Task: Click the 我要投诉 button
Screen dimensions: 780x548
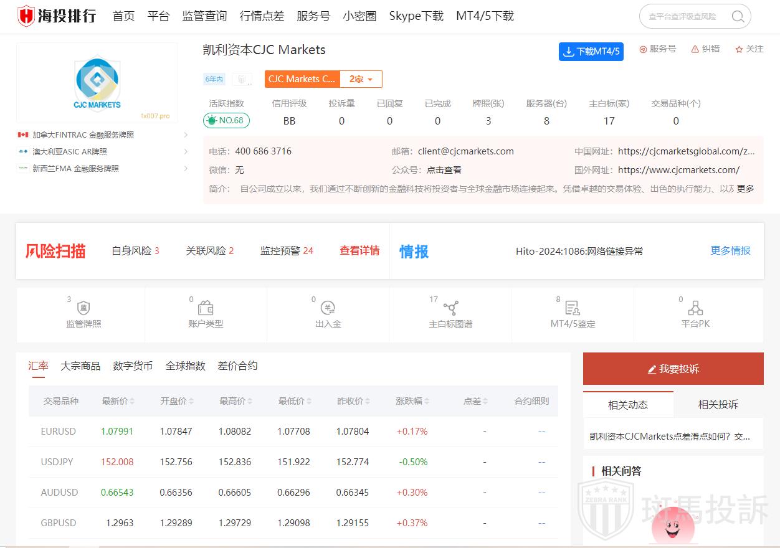Action: pos(673,369)
